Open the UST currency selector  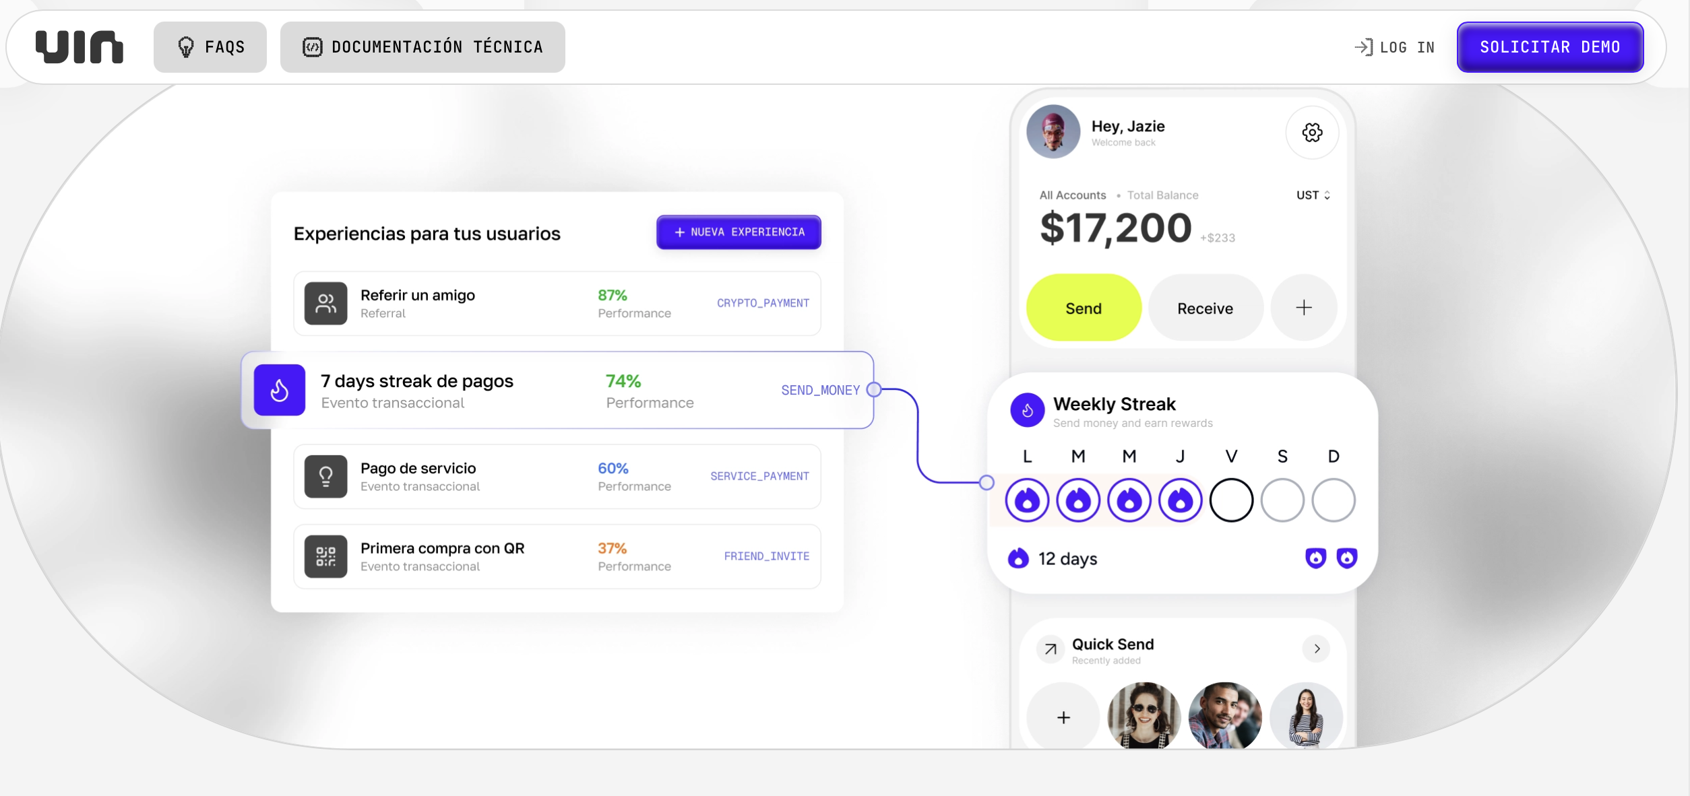click(1313, 195)
